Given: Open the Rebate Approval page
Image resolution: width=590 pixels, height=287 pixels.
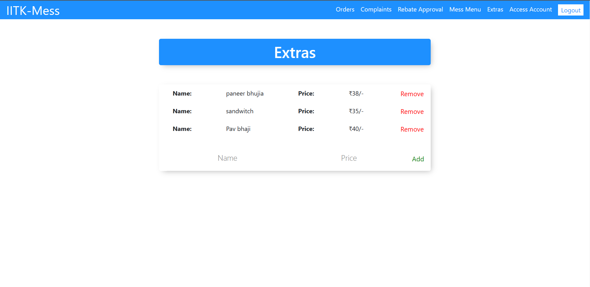Looking at the screenshot, I should pyautogui.click(x=420, y=10).
